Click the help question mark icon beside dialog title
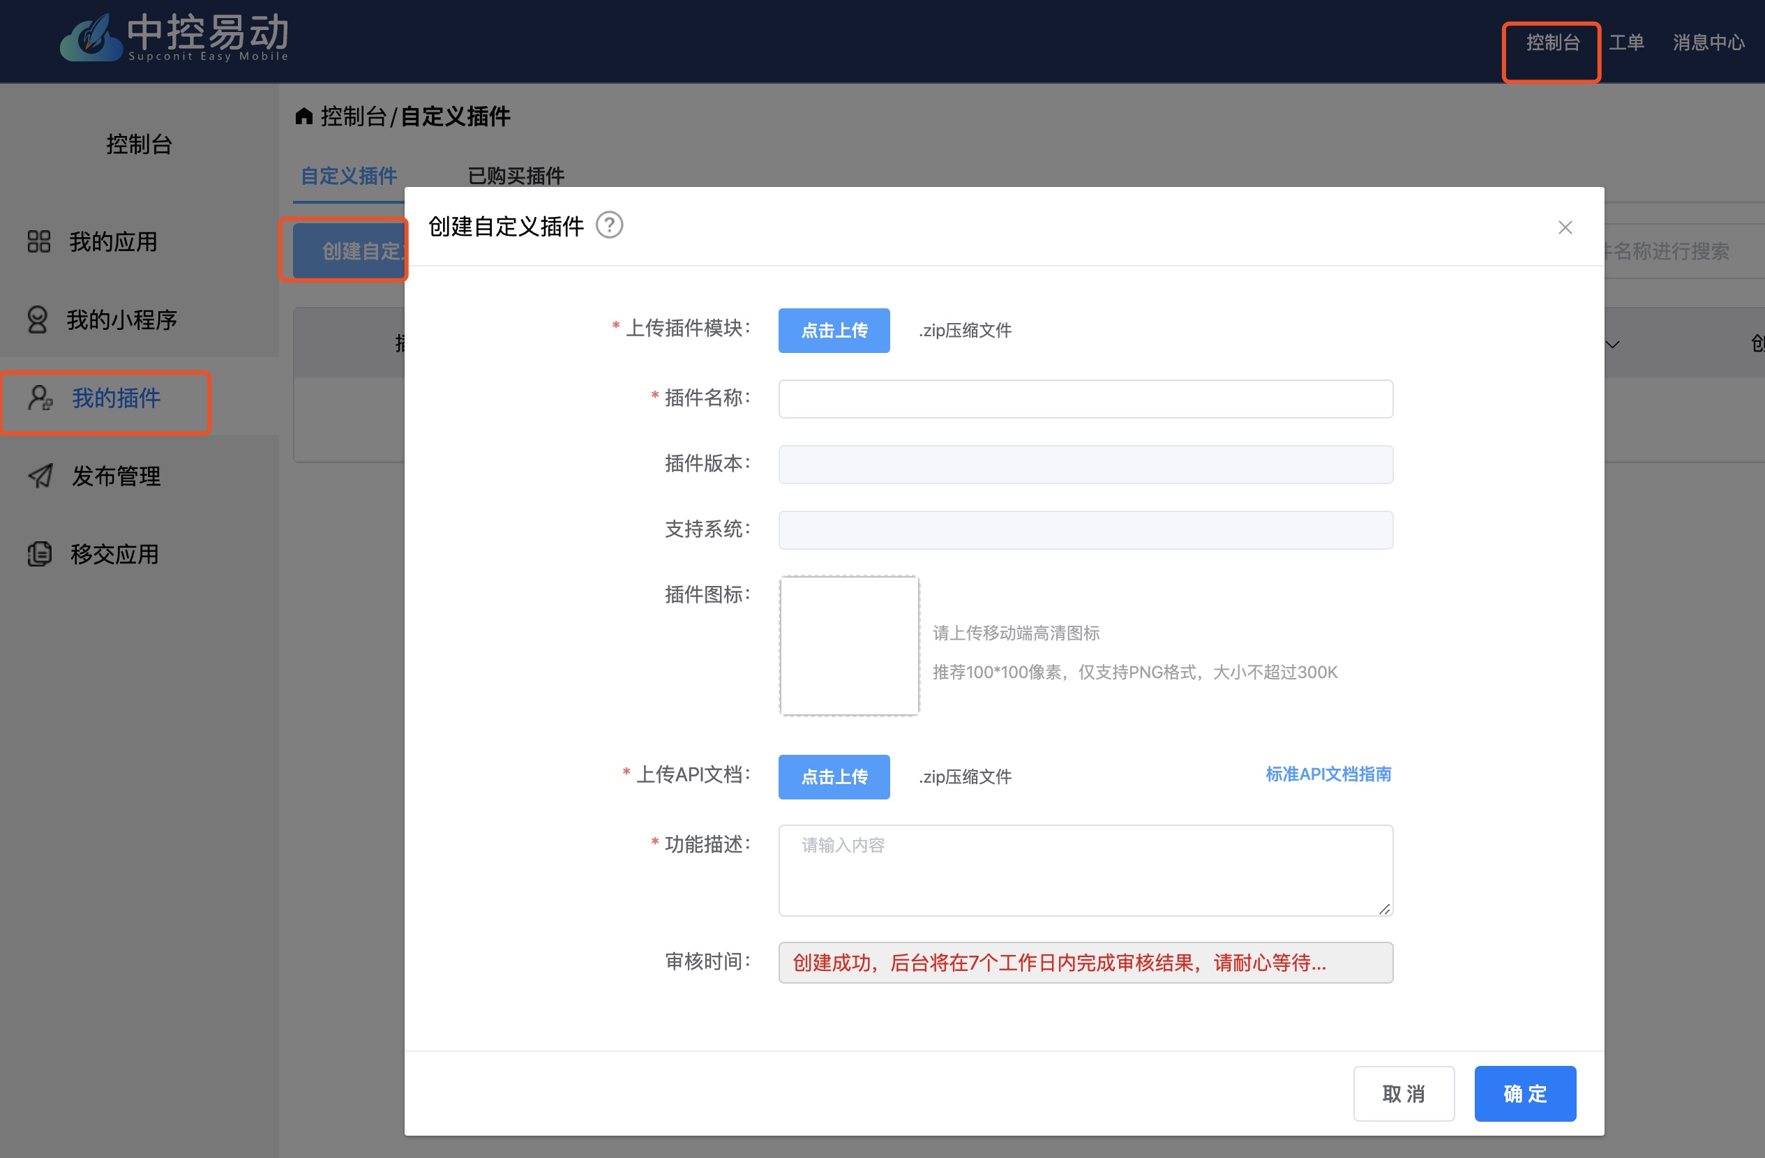 tap(610, 225)
